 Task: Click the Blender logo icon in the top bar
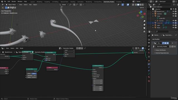[x=2, y=2]
